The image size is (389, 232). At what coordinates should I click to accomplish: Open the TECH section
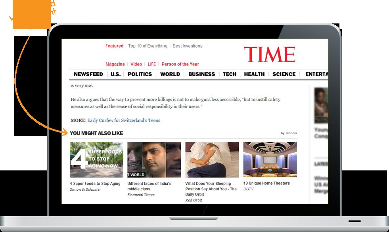point(230,74)
